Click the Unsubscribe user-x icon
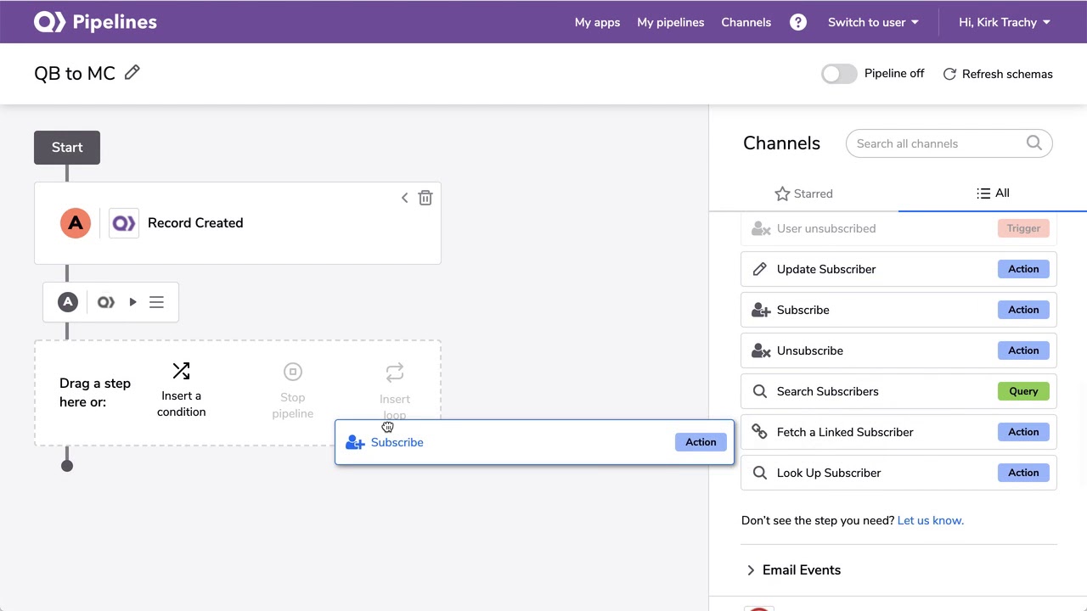 click(x=761, y=350)
